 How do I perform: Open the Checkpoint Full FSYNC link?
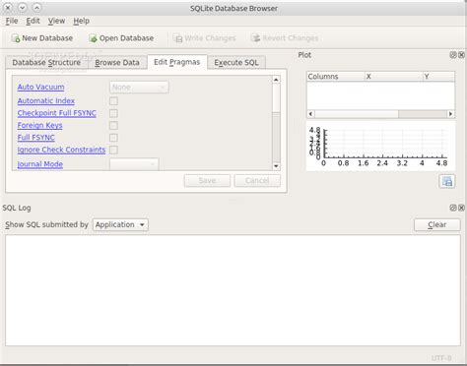[57, 113]
